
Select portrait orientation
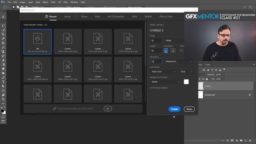coord(166,50)
